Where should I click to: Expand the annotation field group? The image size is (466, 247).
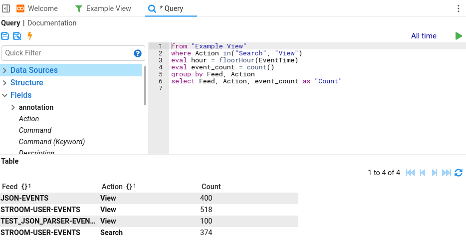pos(13,107)
